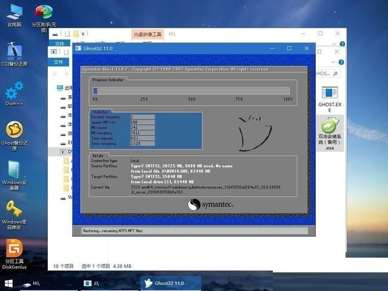388x291 pixels.
Task: Launch 分区工具 DiskGenius desktop icon
Action: 14,254
